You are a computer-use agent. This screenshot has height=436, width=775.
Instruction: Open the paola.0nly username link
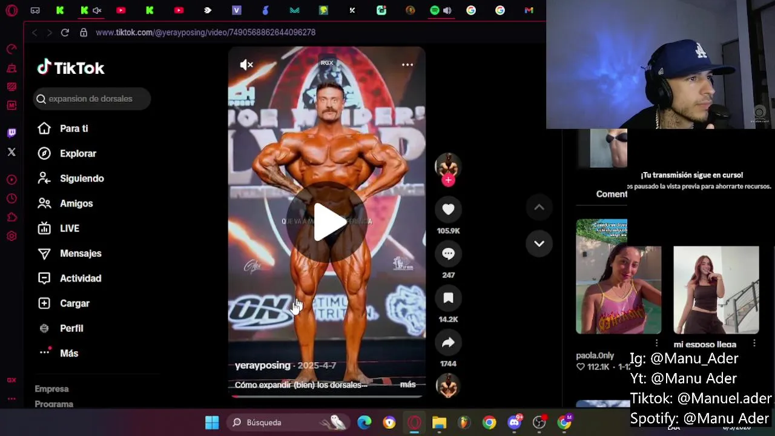pos(595,355)
